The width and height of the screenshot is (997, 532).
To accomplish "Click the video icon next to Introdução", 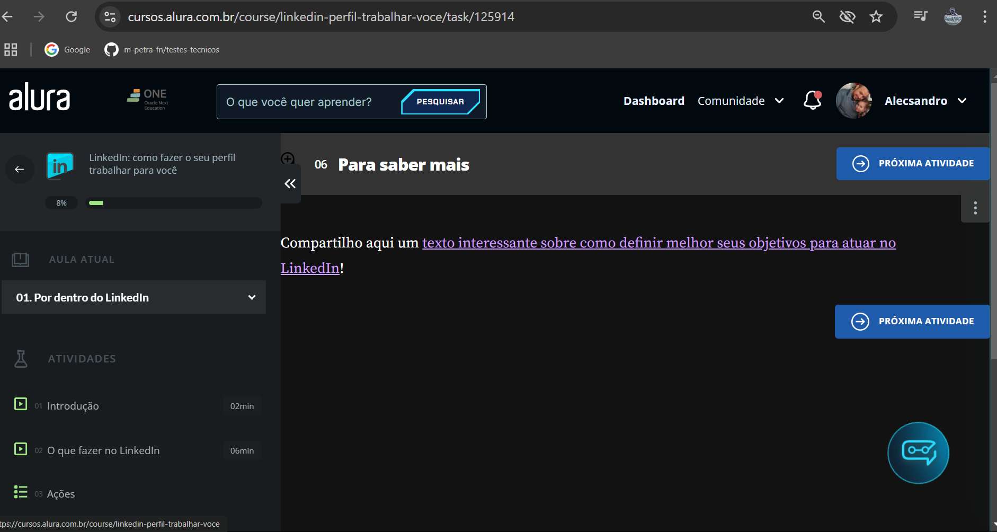I will [x=21, y=404].
